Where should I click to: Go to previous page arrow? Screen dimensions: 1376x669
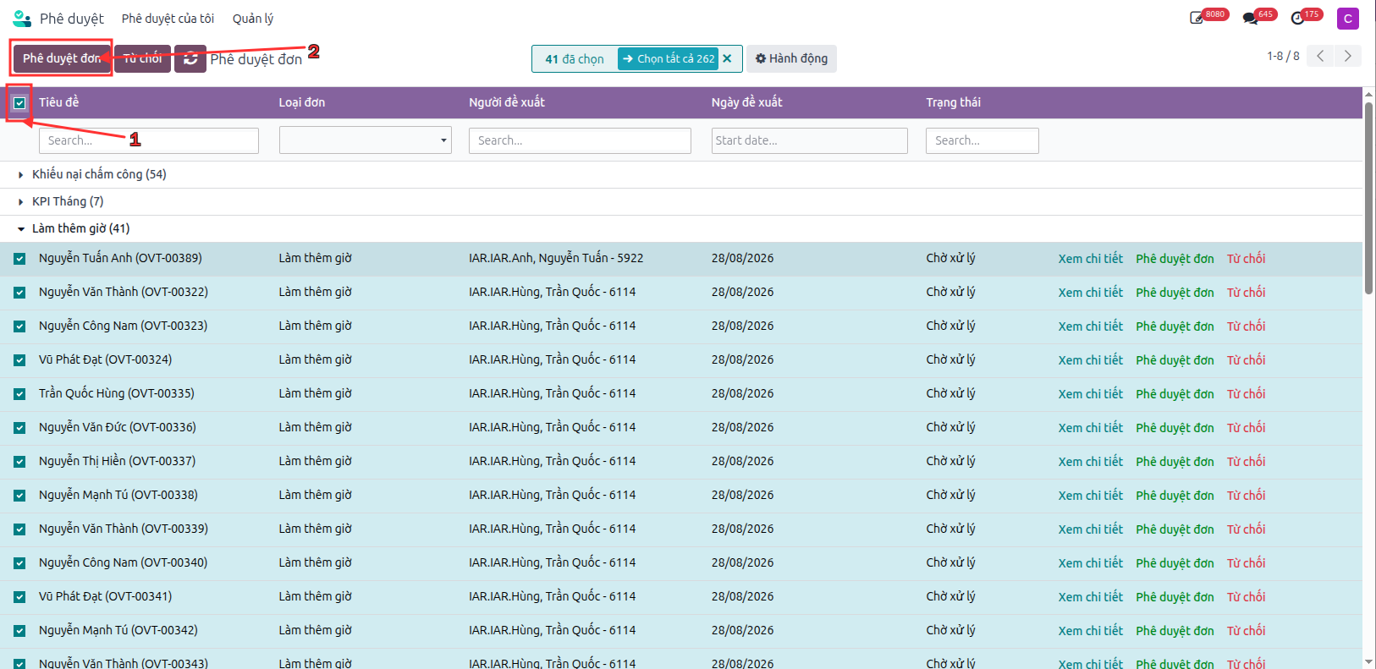1320,56
